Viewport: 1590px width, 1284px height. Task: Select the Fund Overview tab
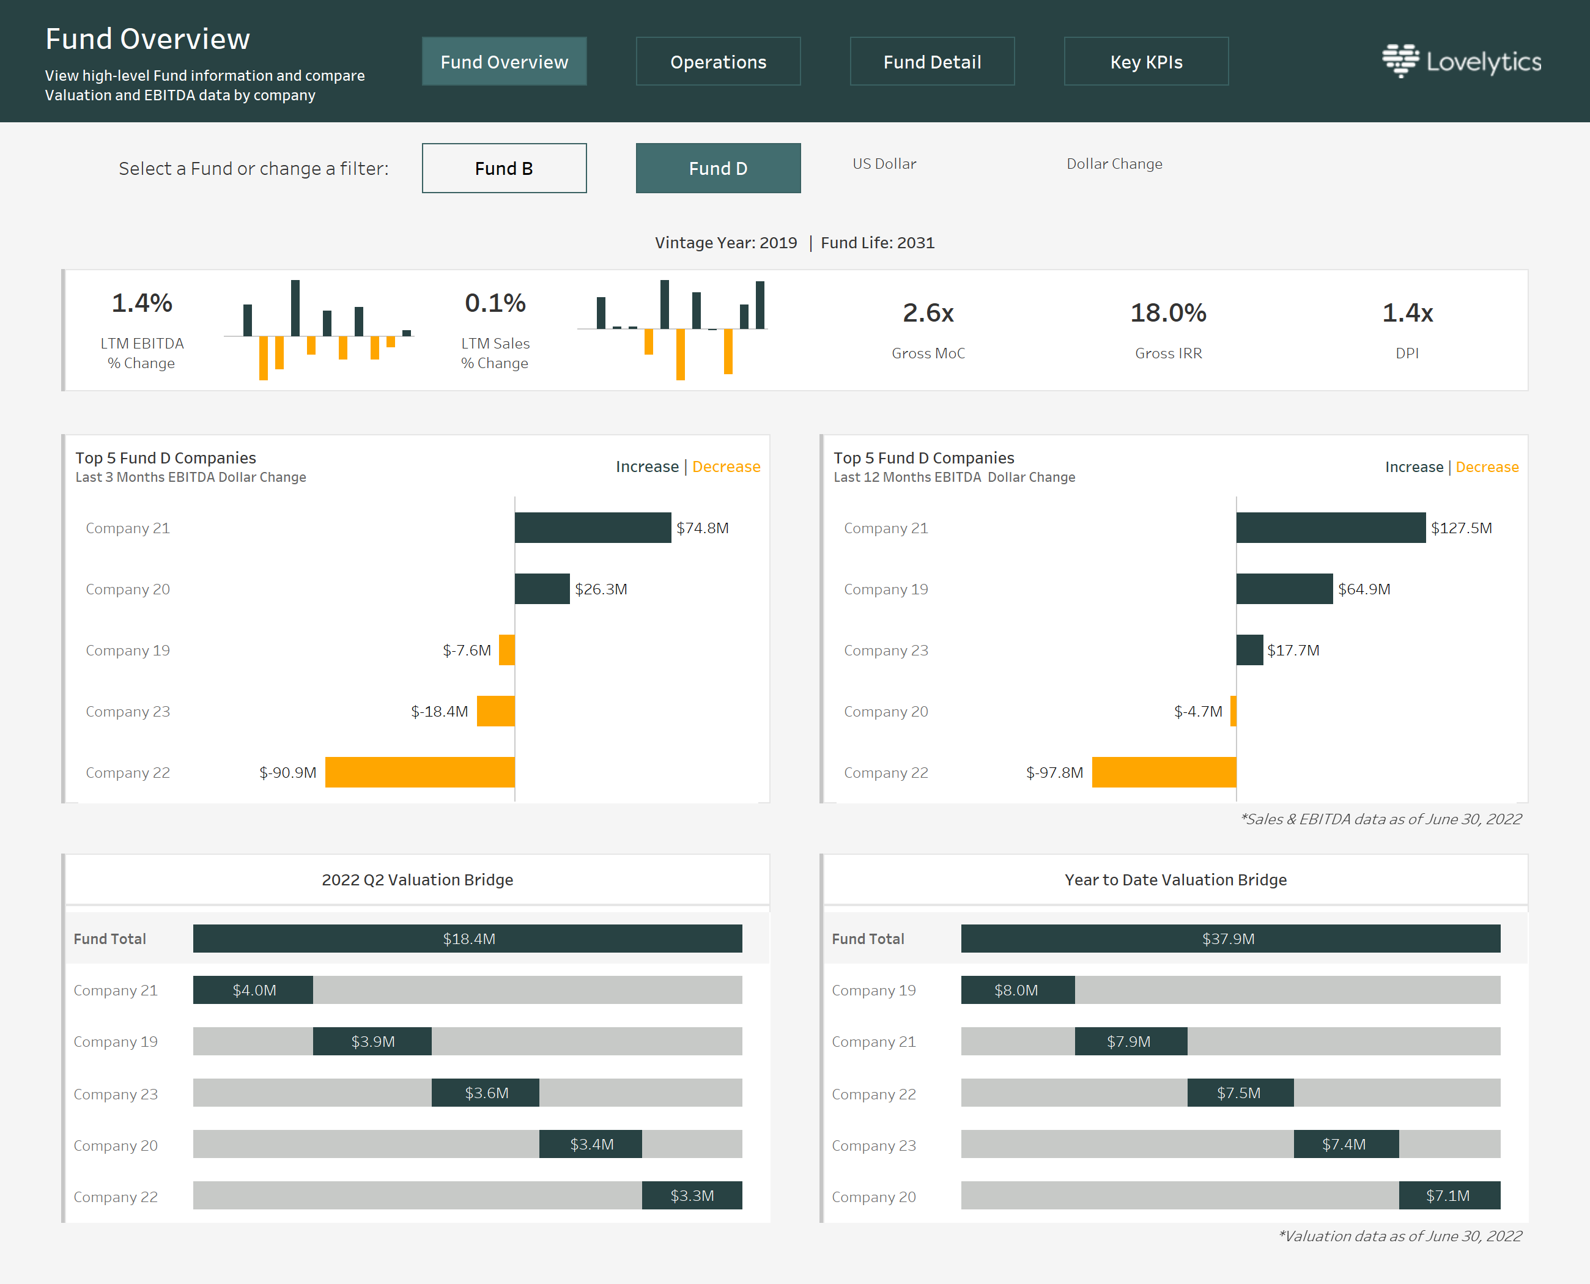coord(504,62)
